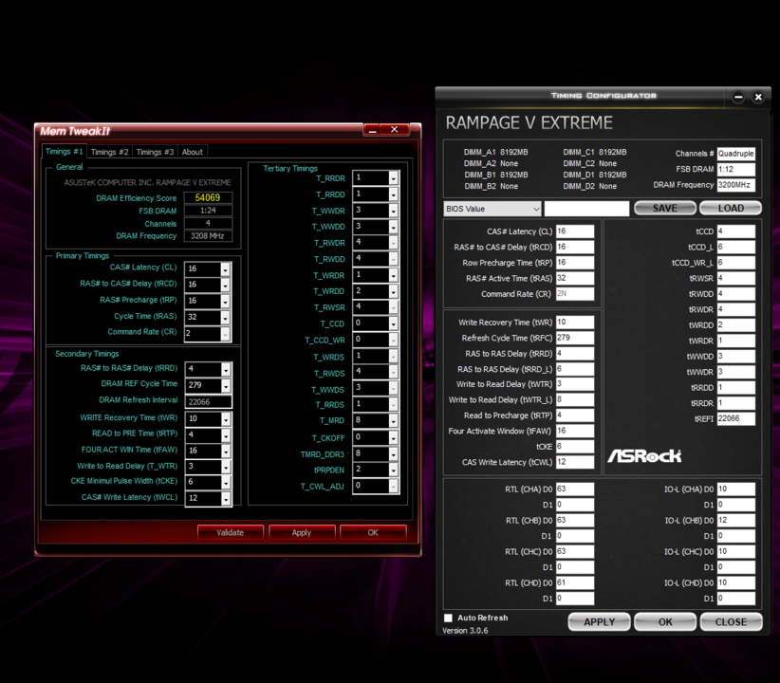
Task: Open RAS# to CAS# Delay (tRCD) dropdown
Action: [225, 285]
